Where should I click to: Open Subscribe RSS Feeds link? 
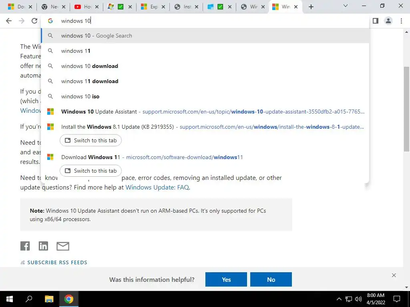click(x=54, y=262)
